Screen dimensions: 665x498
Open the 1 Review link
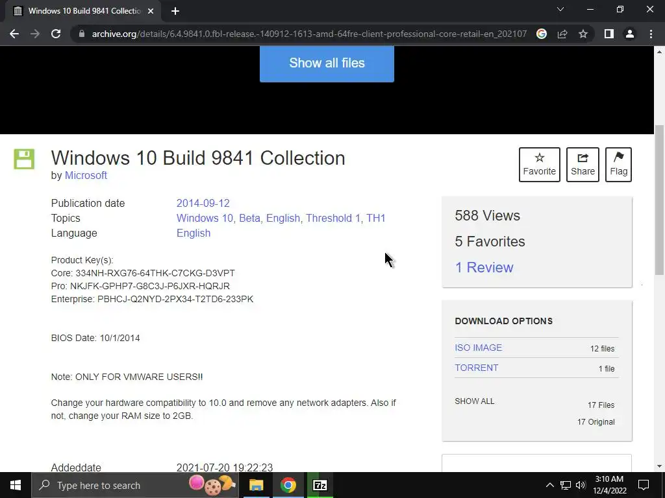coord(484,267)
